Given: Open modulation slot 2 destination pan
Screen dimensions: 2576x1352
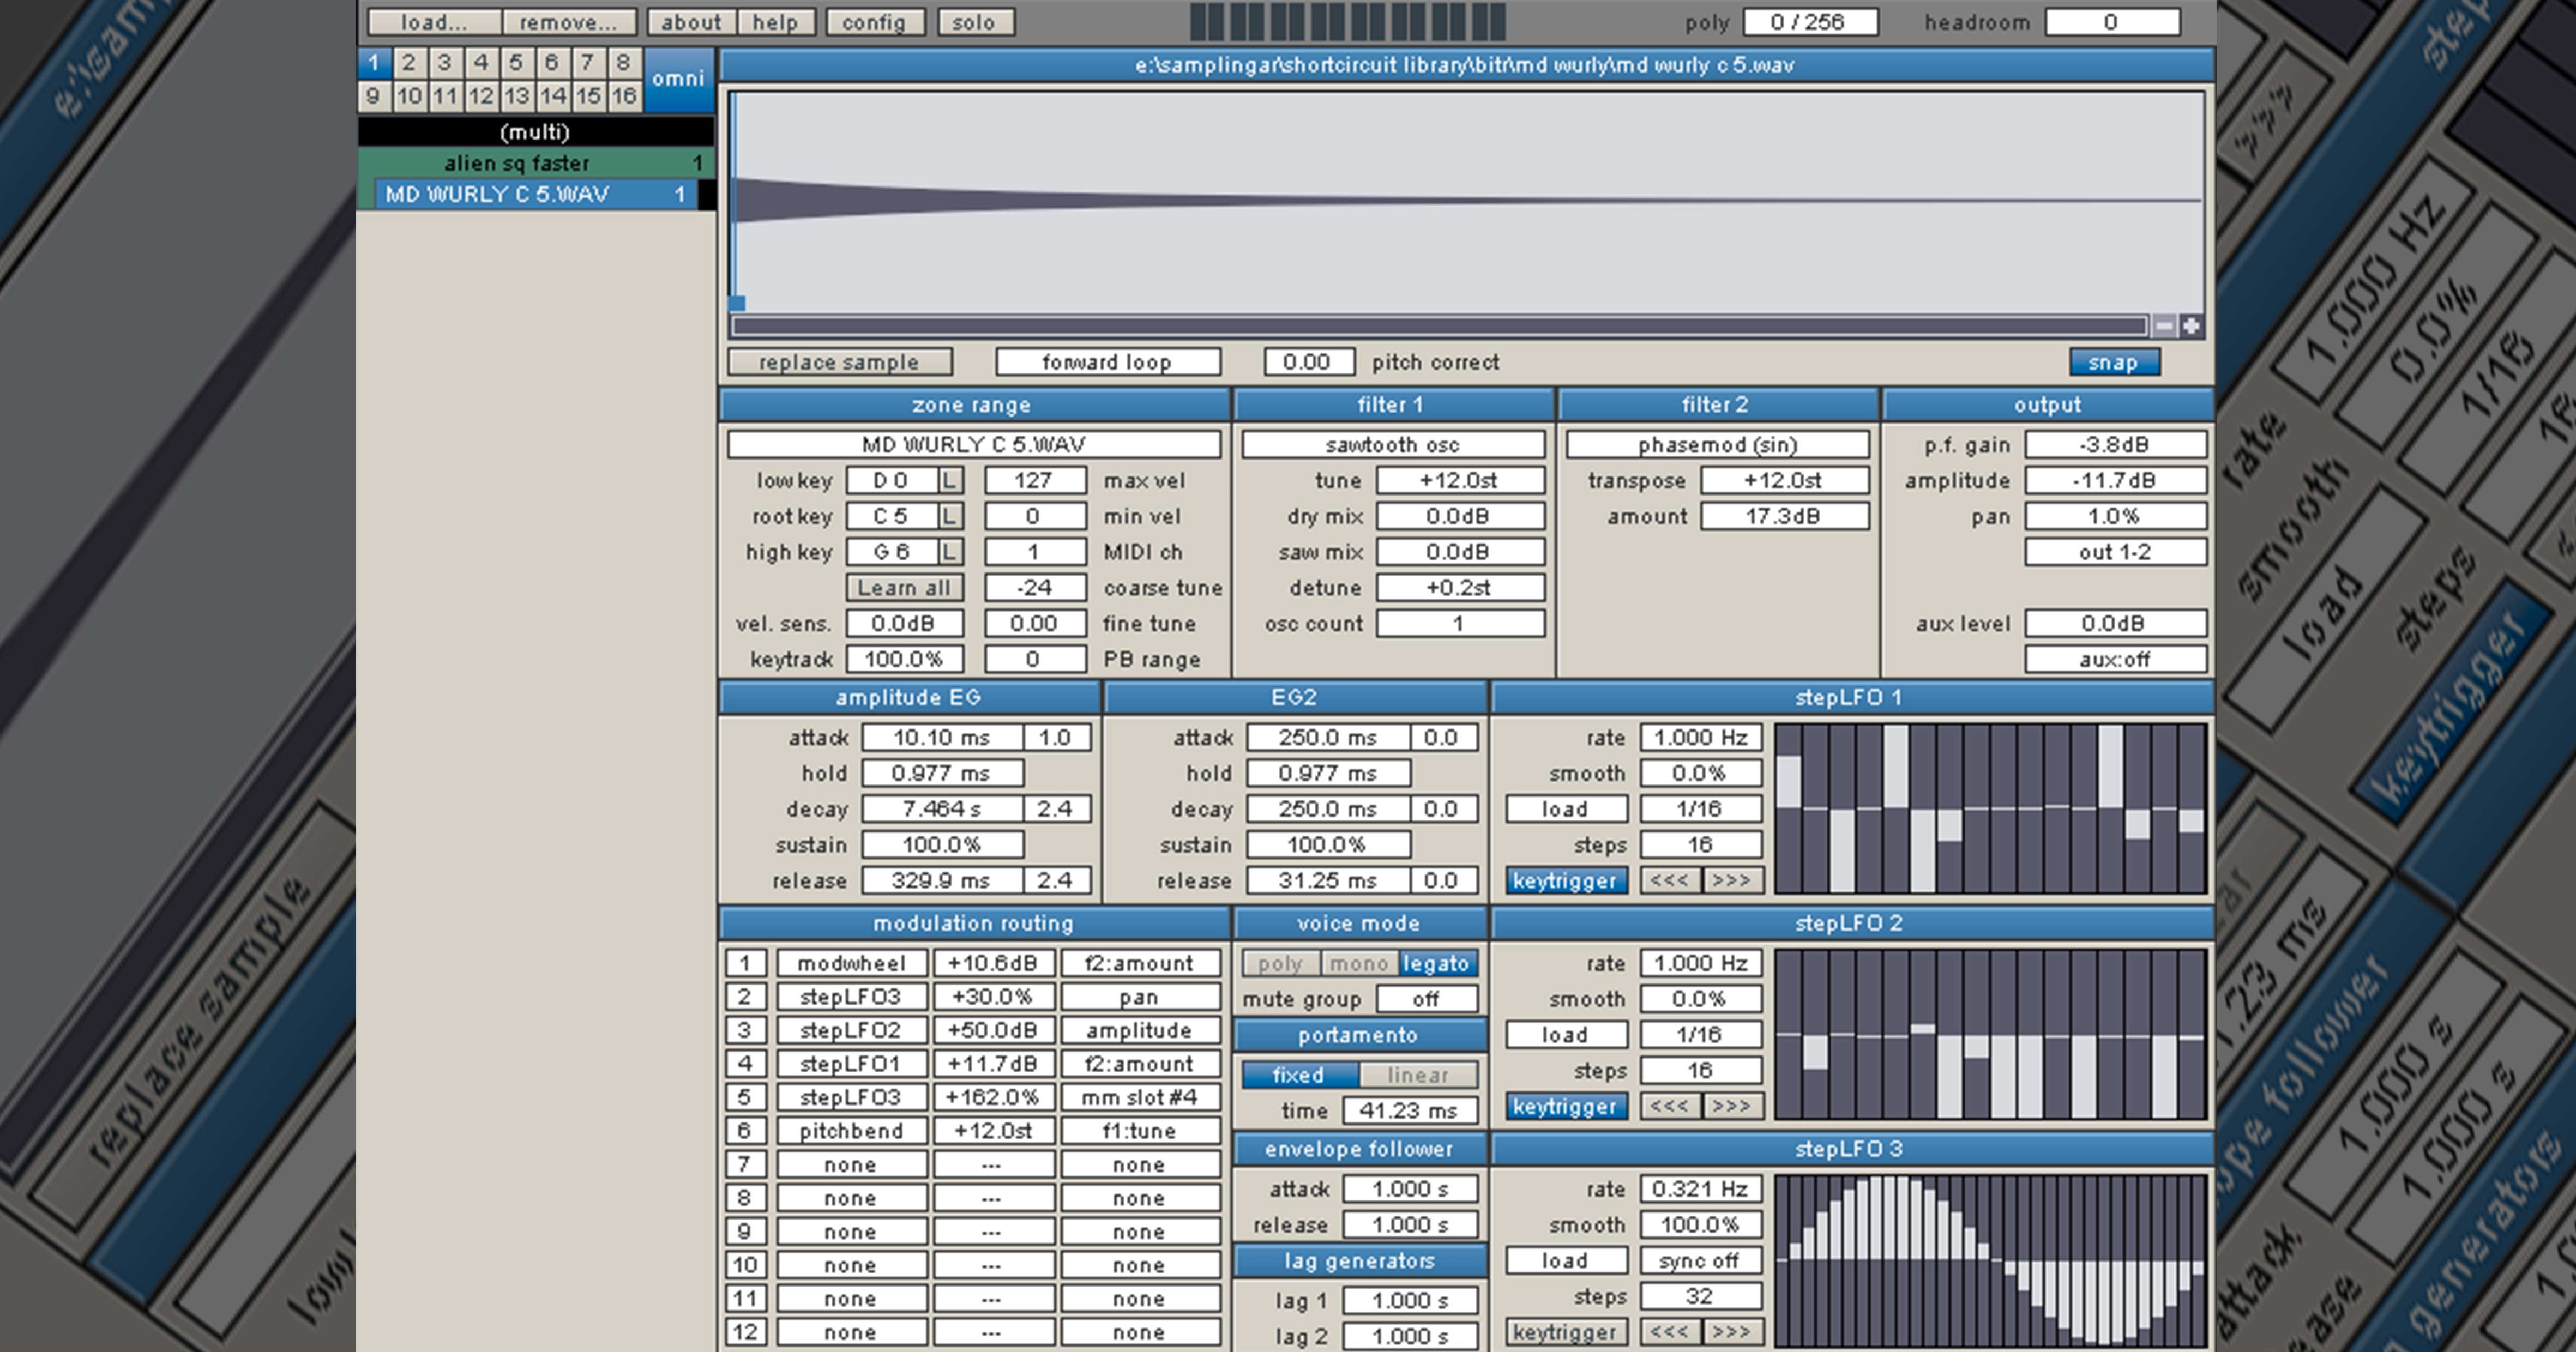Looking at the screenshot, I should 1140,997.
